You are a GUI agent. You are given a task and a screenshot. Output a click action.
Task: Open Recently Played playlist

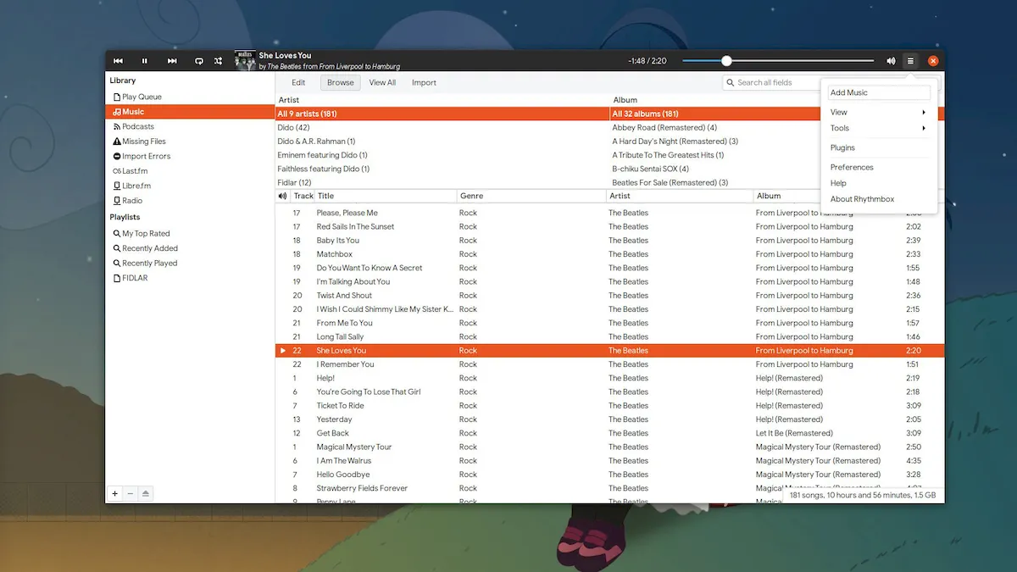click(x=190, y=263)
